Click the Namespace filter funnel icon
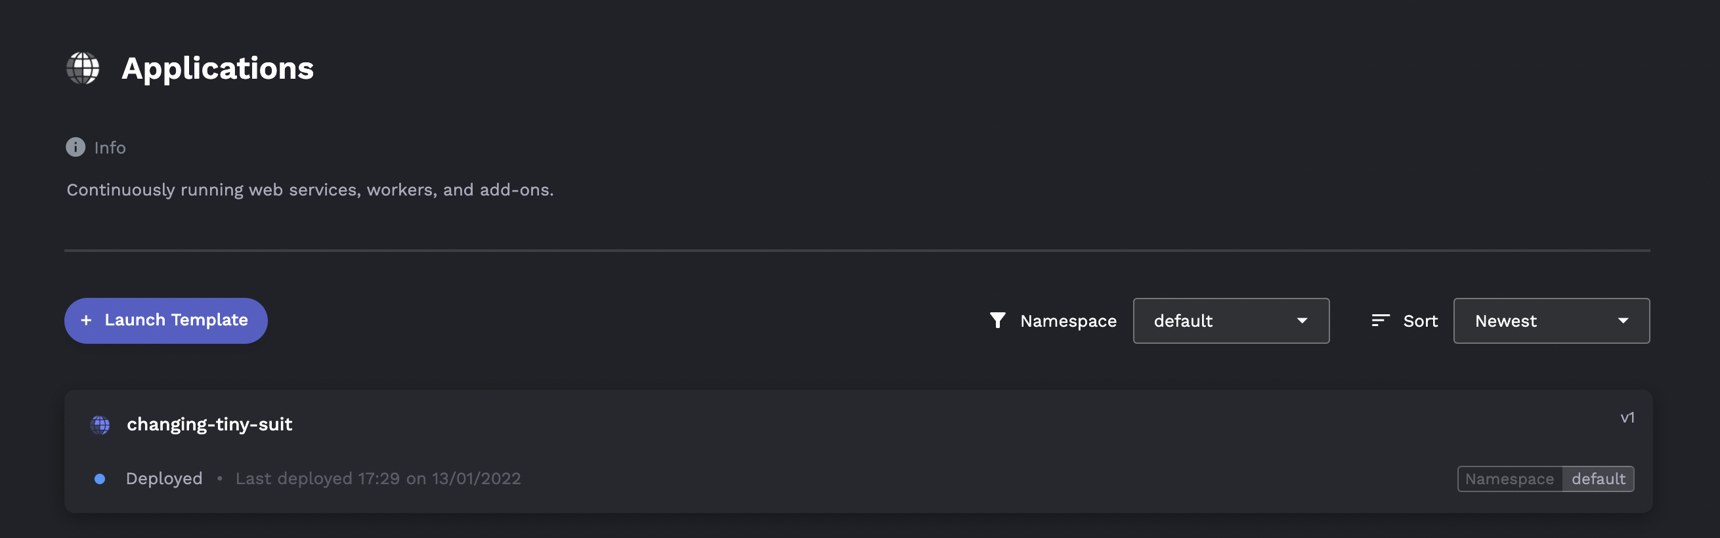The height and width of the screenshot is (538, 1720). tap(998, 320)
